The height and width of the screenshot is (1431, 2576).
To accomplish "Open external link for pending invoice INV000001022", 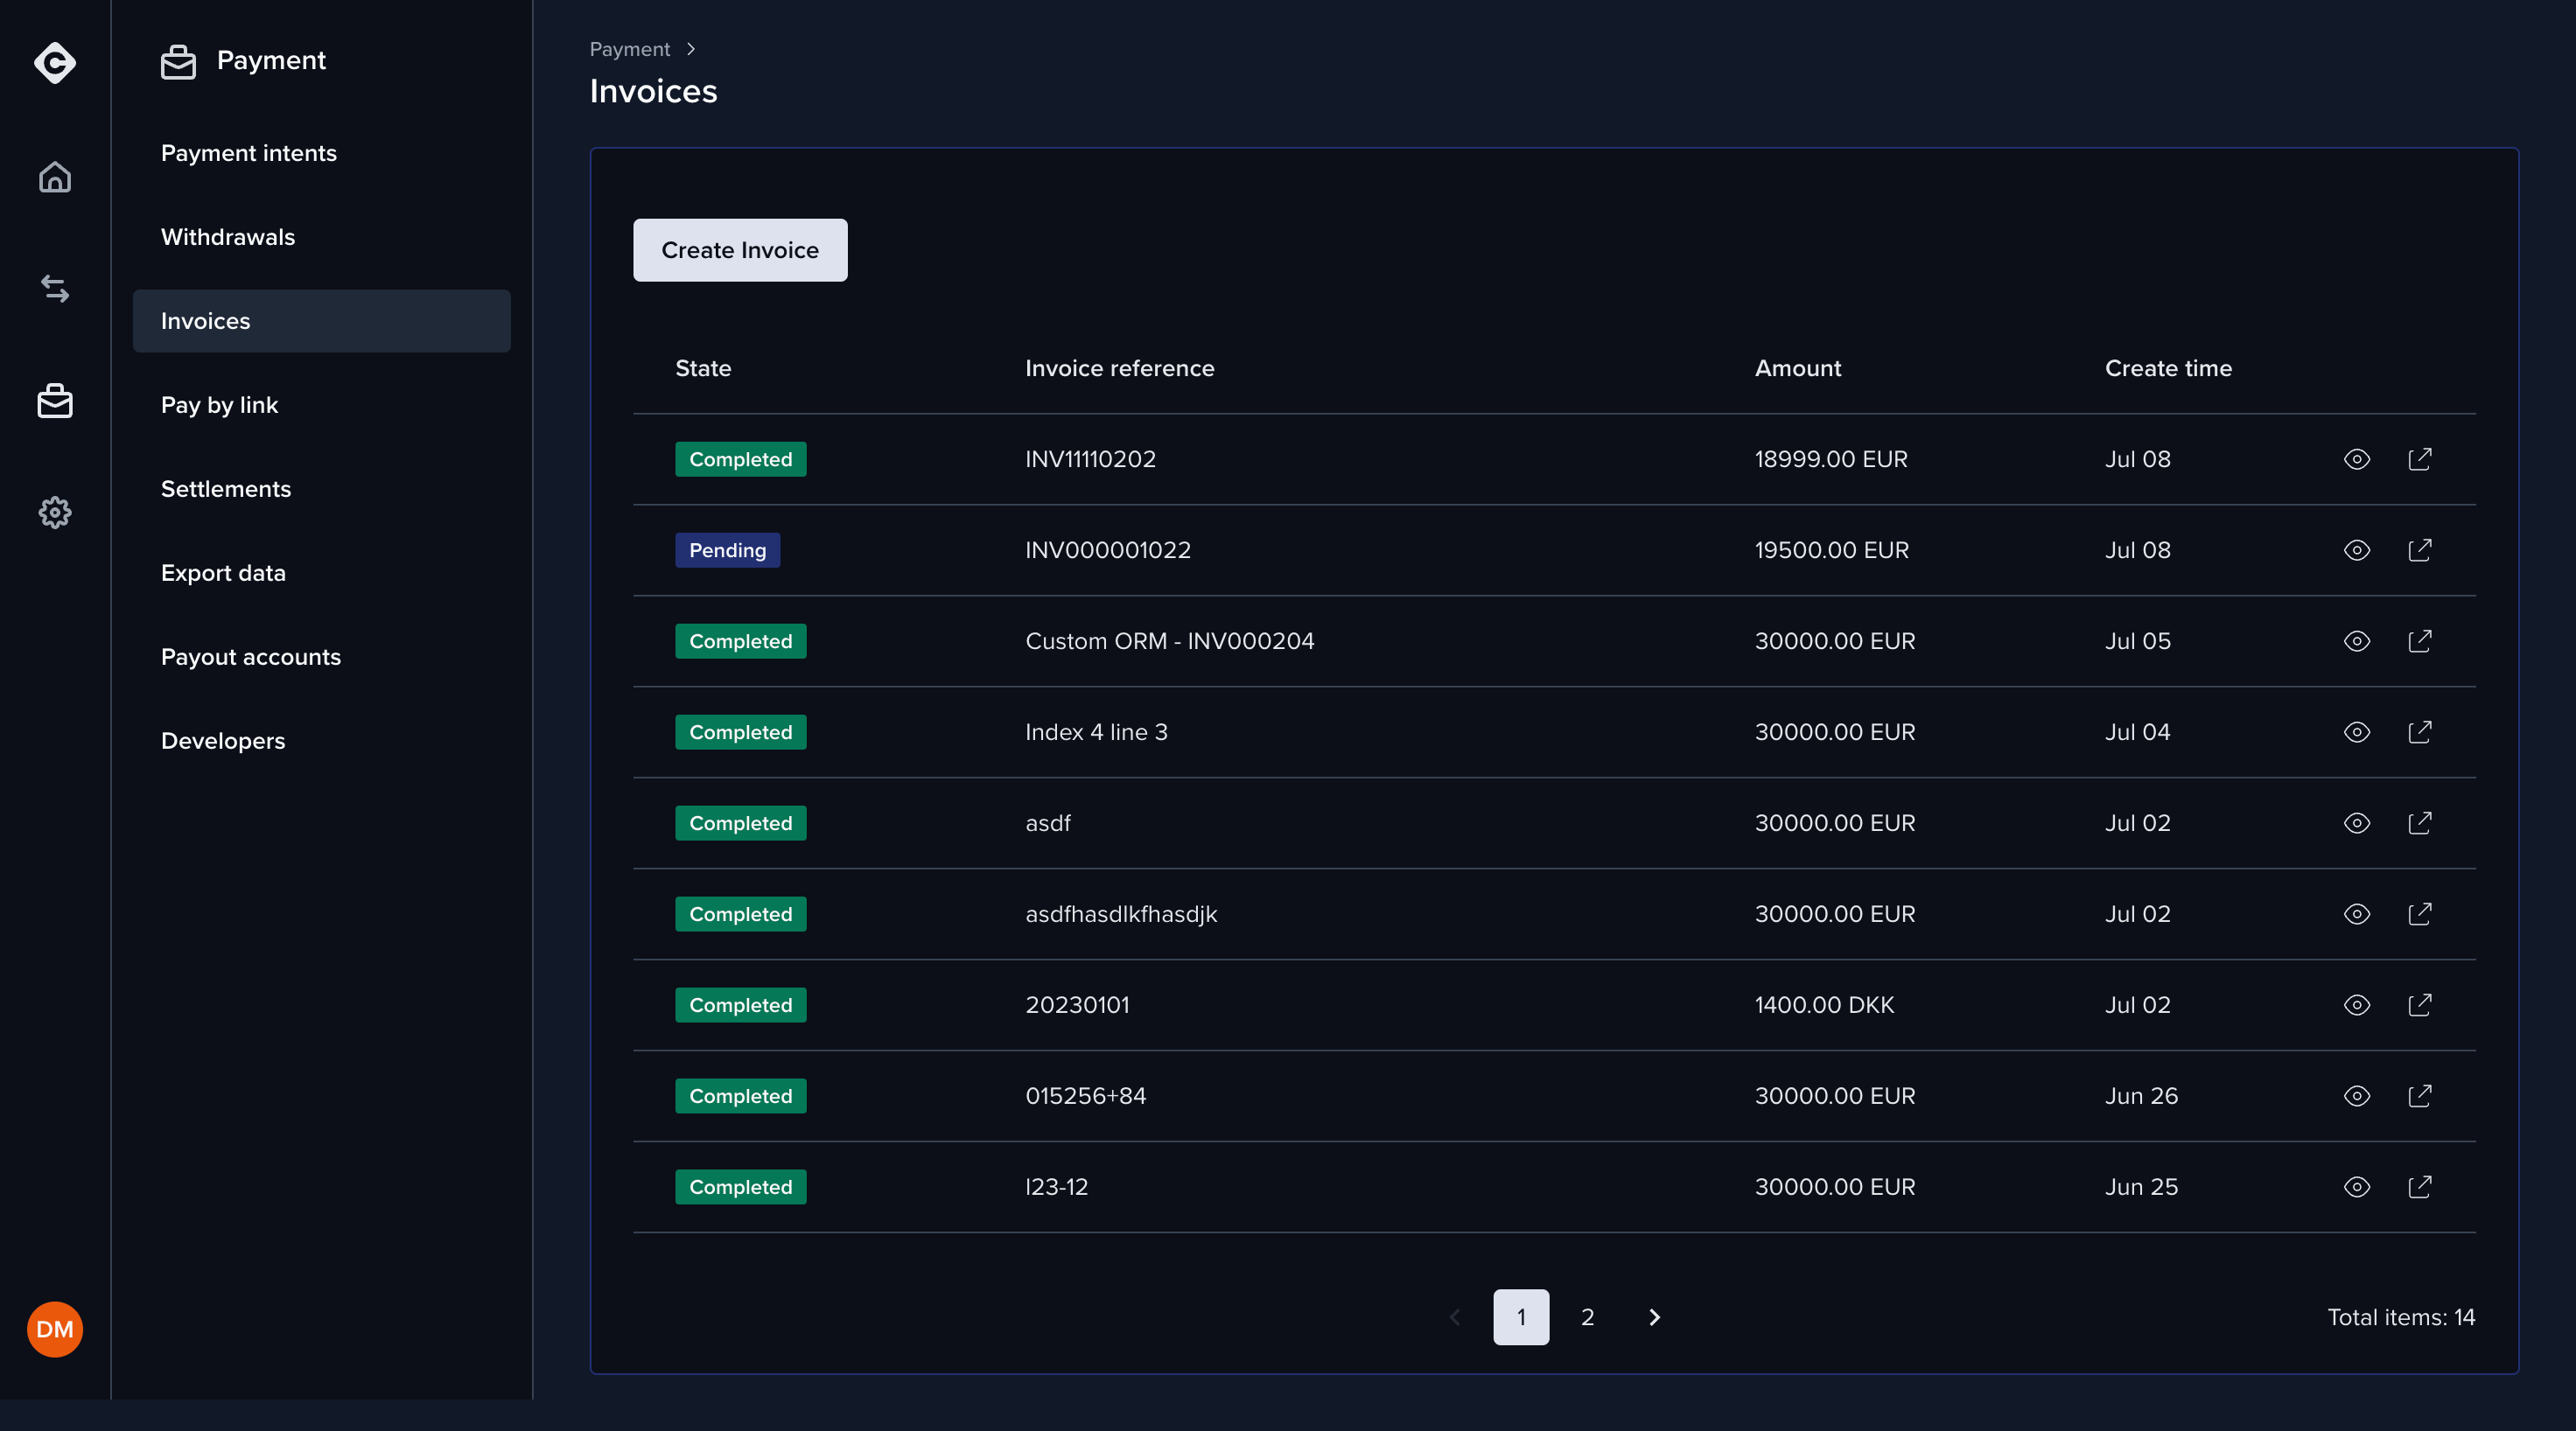I will (x=2420, y=549).
